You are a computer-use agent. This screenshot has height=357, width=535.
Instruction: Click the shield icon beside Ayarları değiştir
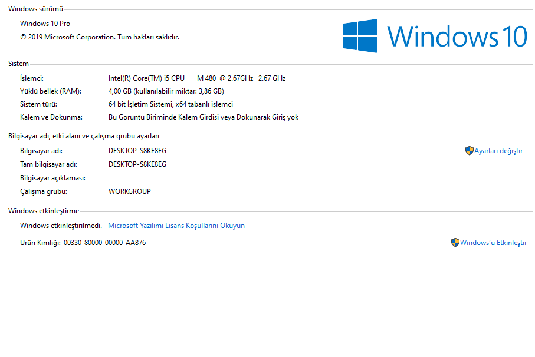point(469,151)
